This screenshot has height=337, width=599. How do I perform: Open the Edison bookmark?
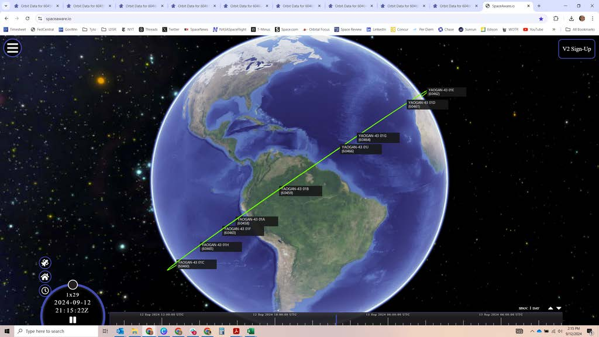(x=490, y=29)
